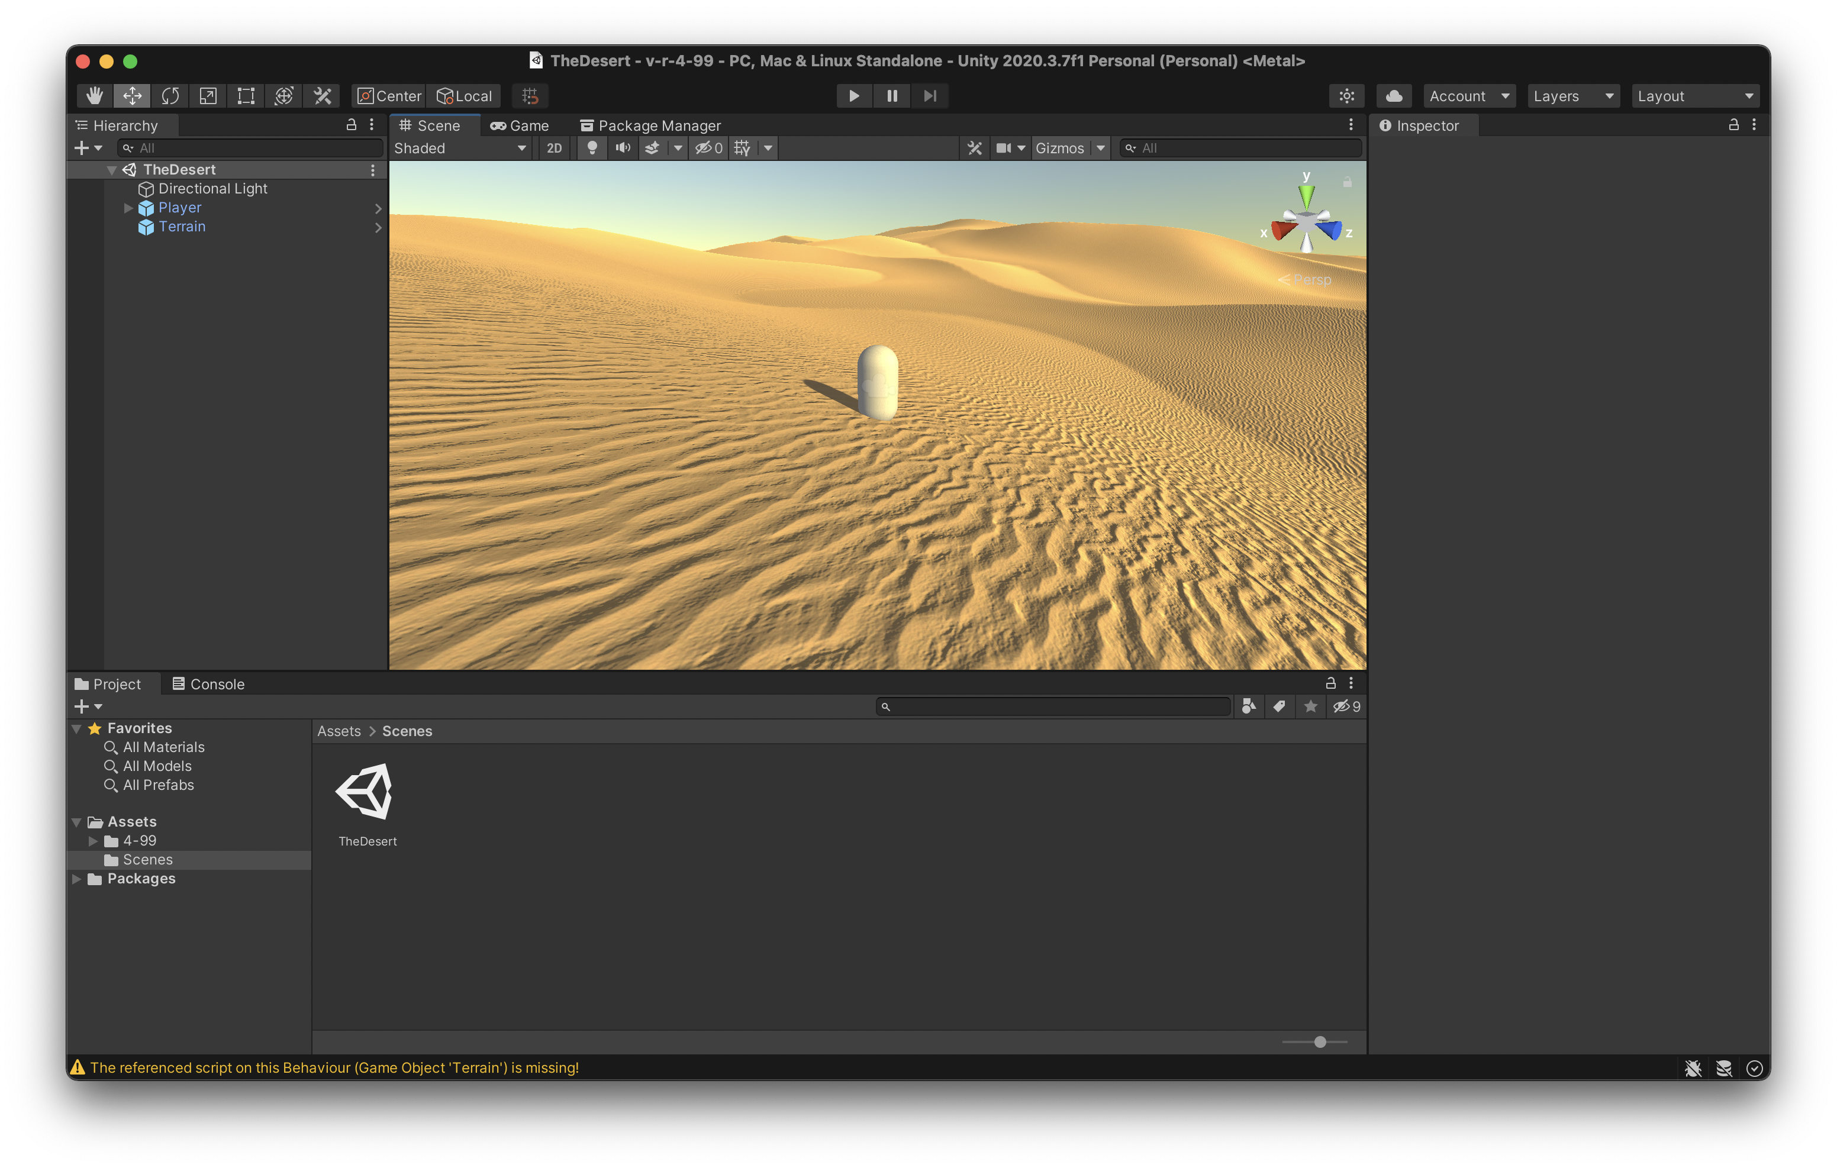Viewport: 1837px width, 1168px height.
Task: Select the Rect tool
Action: point(246,95)
